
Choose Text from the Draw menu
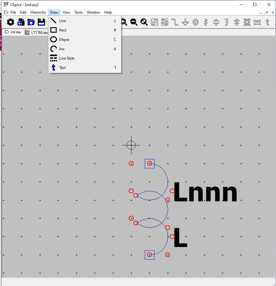(x=62, y=68)
